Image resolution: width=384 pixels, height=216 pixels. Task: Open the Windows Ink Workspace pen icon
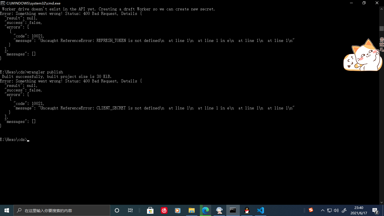(x=344, y=210)
